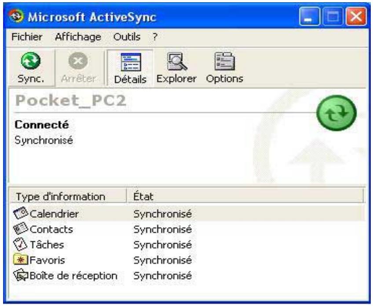Select the Favoris folder icon
This screenshot has width=373, height=306.
tap(21, 260)
